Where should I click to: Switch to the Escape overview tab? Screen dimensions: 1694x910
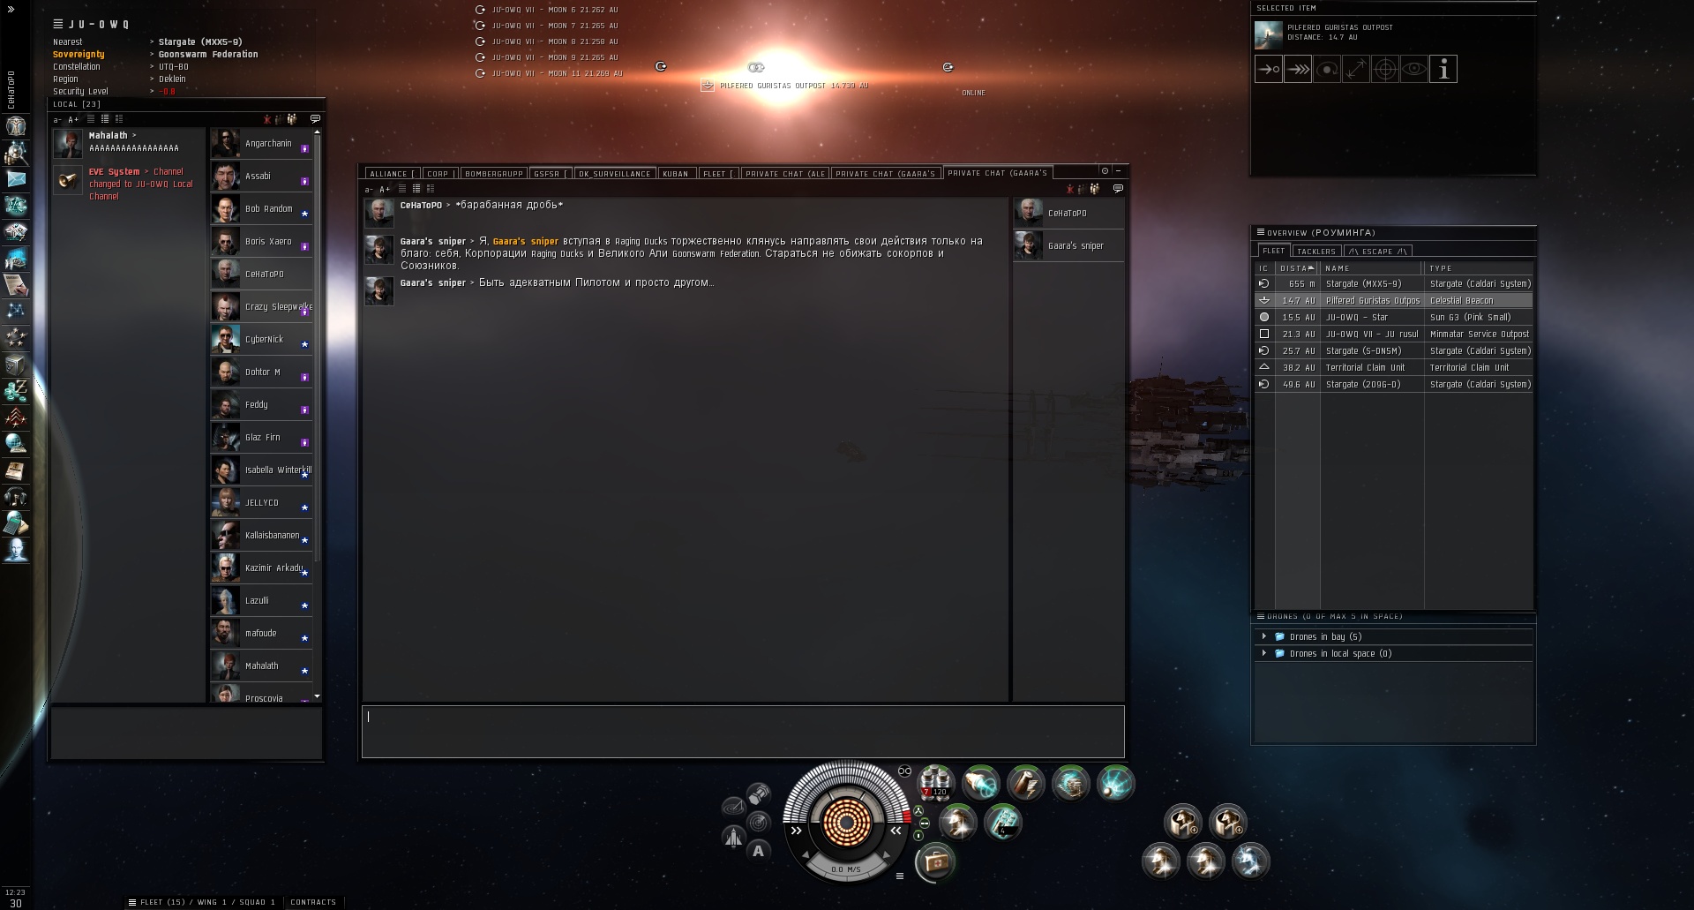(1377, 252)
